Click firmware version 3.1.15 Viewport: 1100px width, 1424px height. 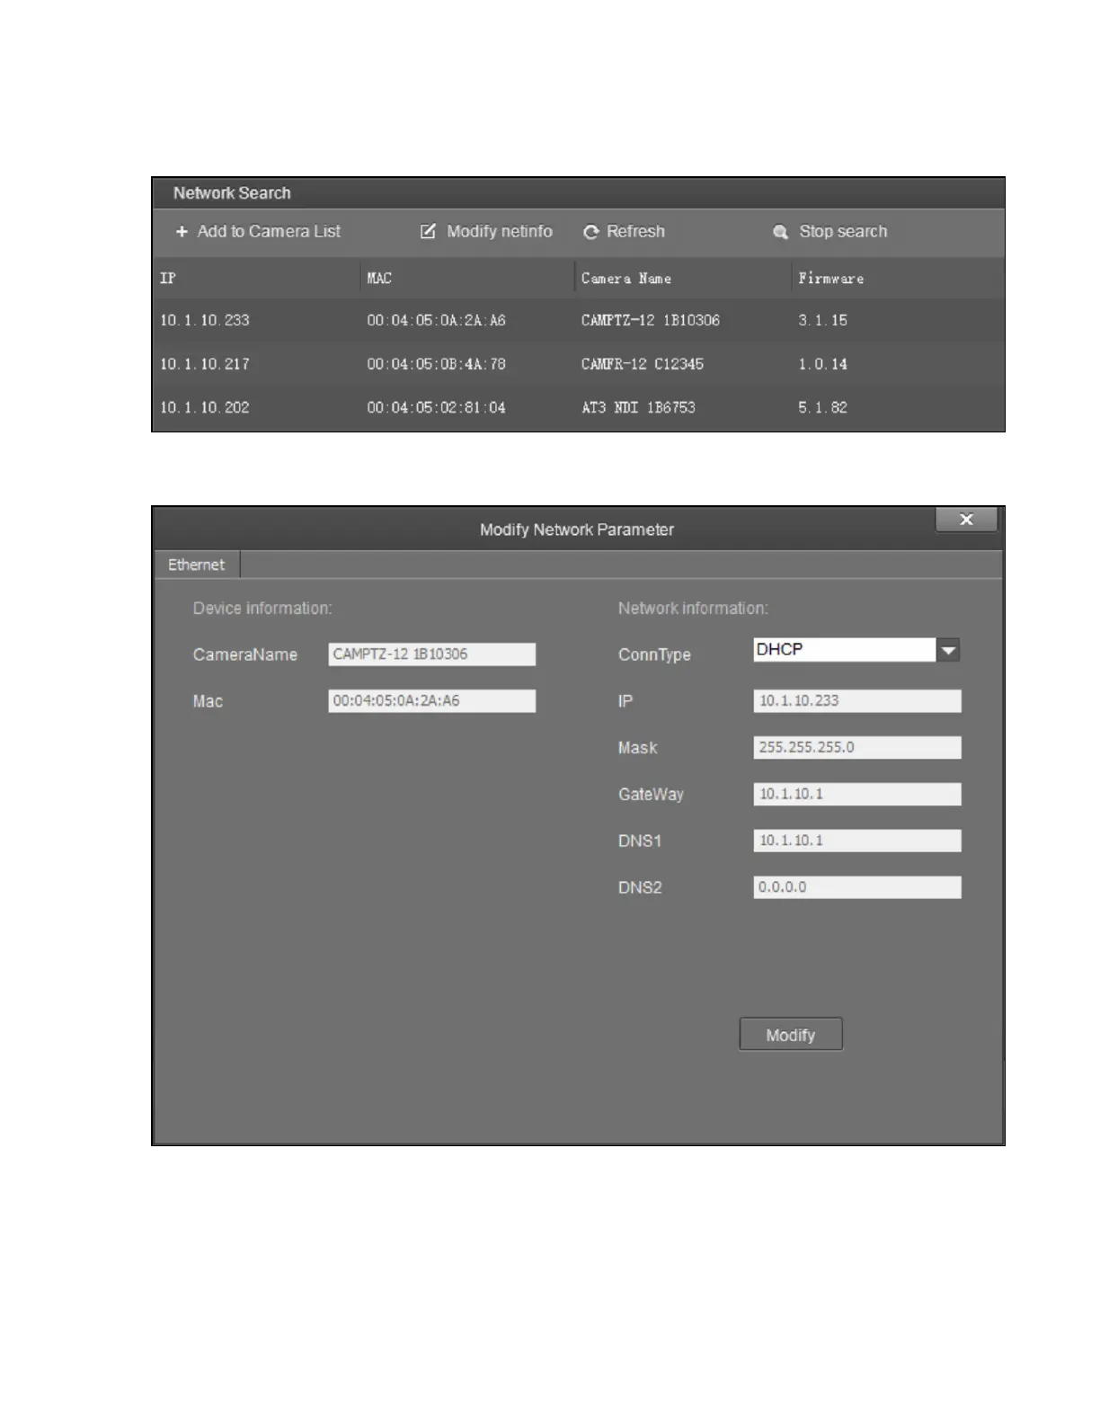coord(822,320)
